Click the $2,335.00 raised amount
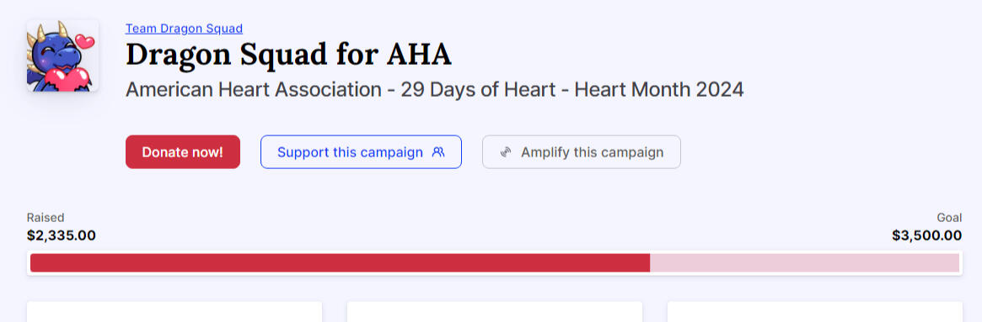Screen dimensions: 982x322 (x=62, y=235)
